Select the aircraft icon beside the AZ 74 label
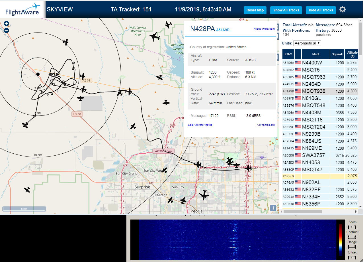This screenshot has height=262, width=363. point(83,76)
